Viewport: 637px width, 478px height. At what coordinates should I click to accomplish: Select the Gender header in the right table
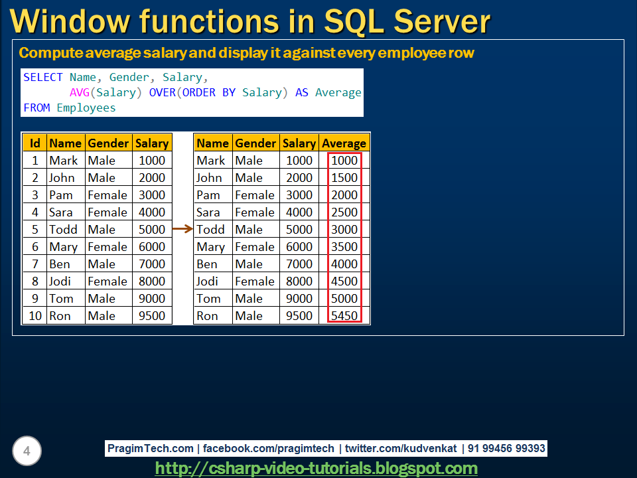256,143
